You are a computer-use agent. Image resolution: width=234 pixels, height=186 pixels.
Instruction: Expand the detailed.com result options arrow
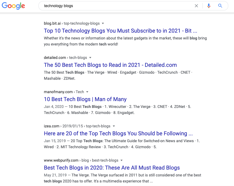[x=90, y=58]
